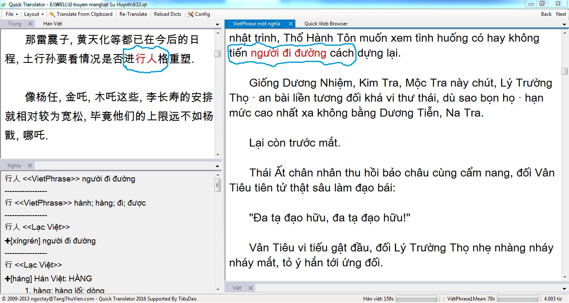569x303 pixels.
Task: Click the Back button
Action: coord(546,14)
